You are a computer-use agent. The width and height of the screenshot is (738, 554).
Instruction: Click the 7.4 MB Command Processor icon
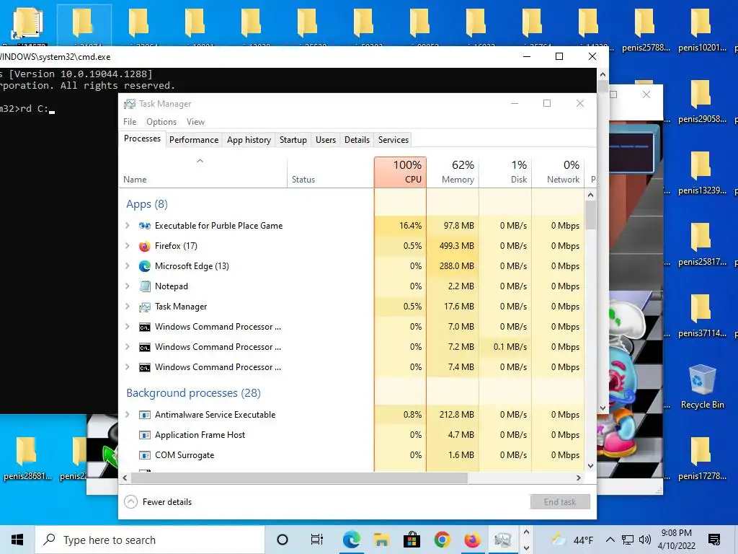point(144,367)
